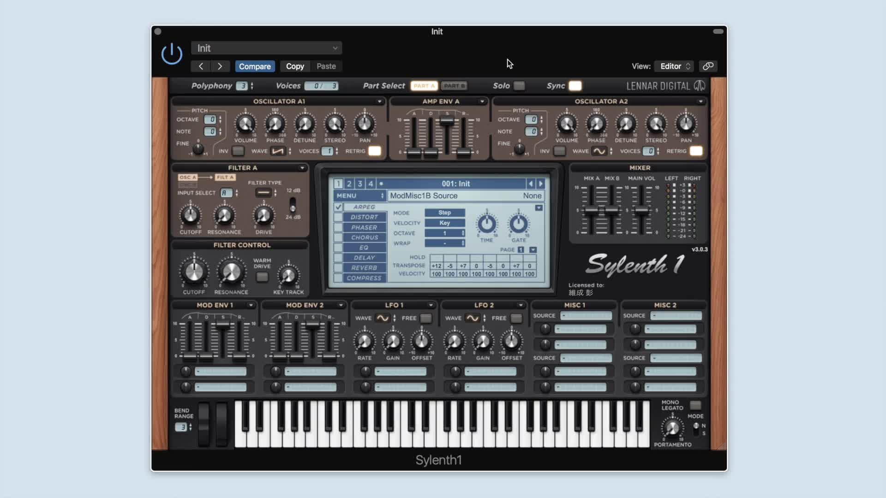Expand the Oscillator A1 section menu arrow

click(x=379, y=101)
